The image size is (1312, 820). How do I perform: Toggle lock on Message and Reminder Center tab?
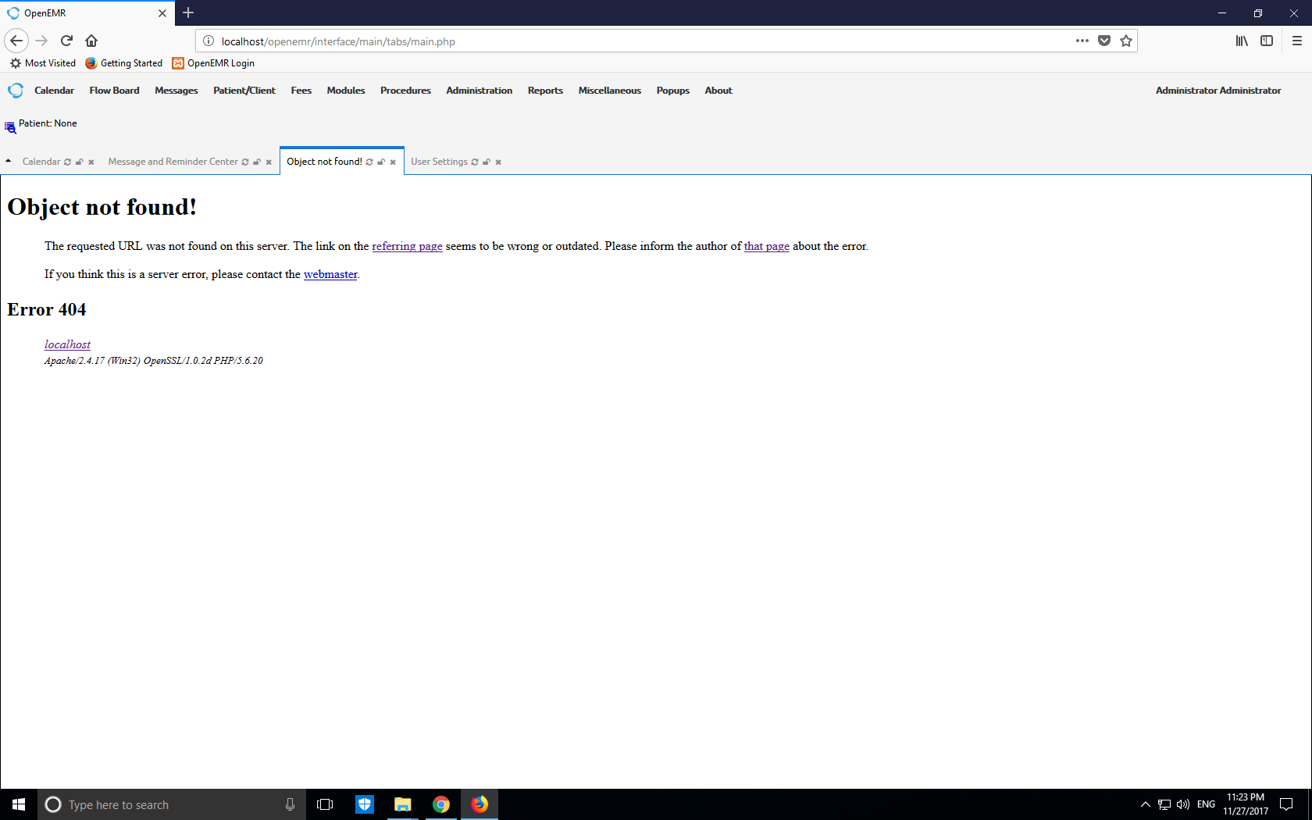pyautogui.click(x=257, y=162)
